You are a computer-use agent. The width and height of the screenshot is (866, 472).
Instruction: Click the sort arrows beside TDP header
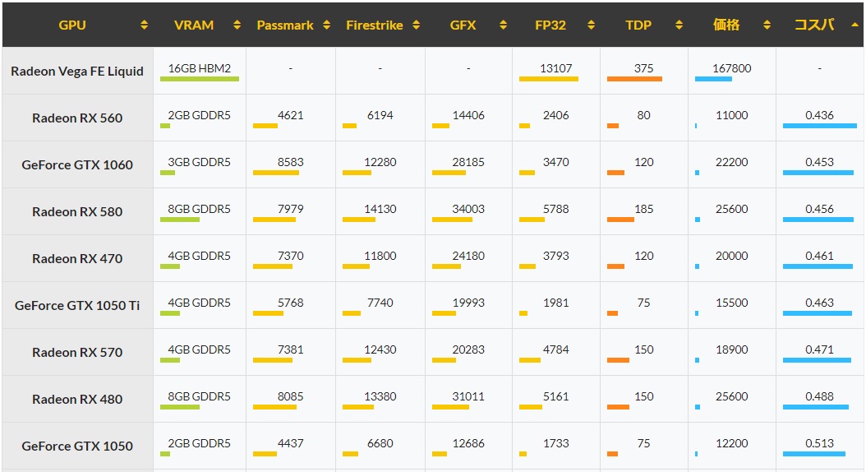point(679,25)
